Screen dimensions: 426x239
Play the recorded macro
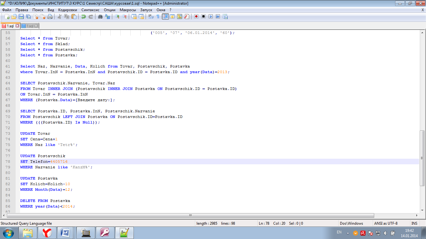coord(211,16)
